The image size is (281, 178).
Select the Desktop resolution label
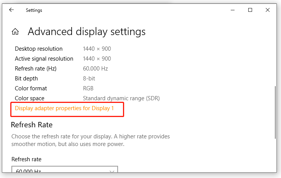click(x=39, y=49)
